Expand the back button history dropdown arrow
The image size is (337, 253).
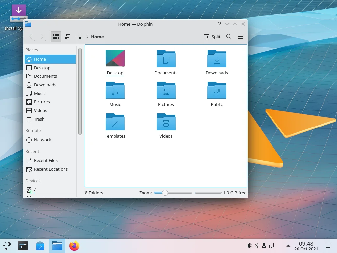(35, 40)
